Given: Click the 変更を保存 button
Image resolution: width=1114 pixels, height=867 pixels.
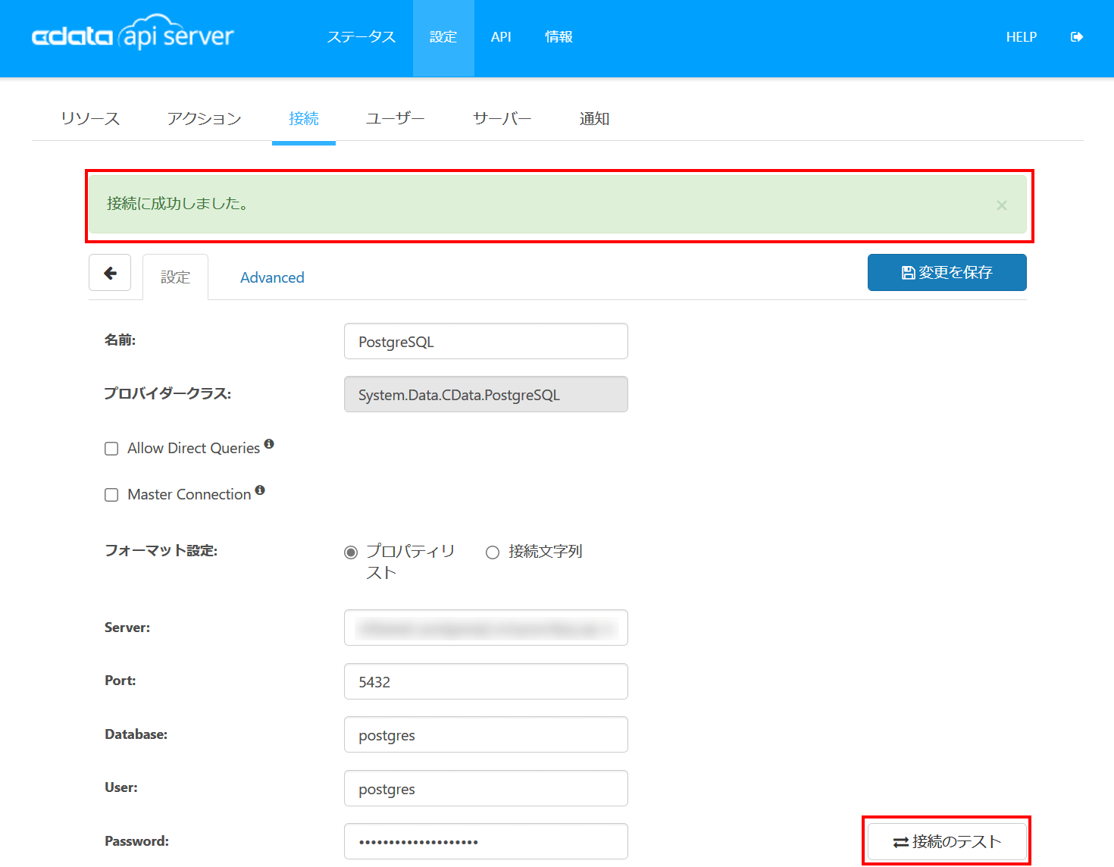Looking at the screenshot, I should (947, 273).
